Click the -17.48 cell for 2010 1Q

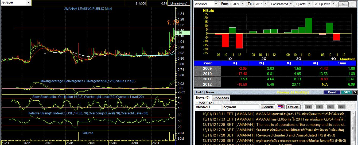click(x=235, y=74)
